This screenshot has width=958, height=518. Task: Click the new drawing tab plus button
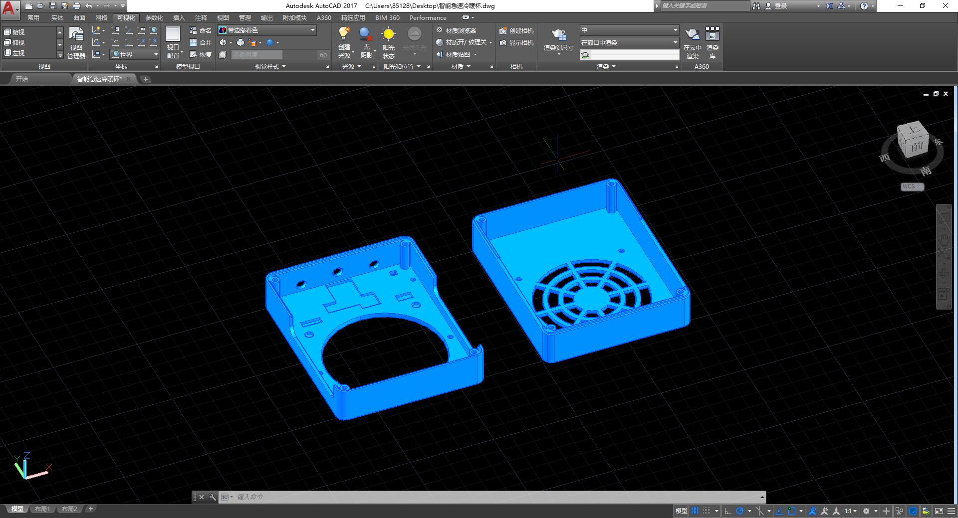pos(145,79)
